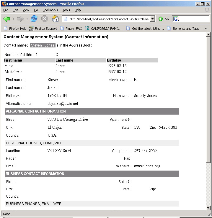Open the Firefox Help bookmark

point(15,29)
